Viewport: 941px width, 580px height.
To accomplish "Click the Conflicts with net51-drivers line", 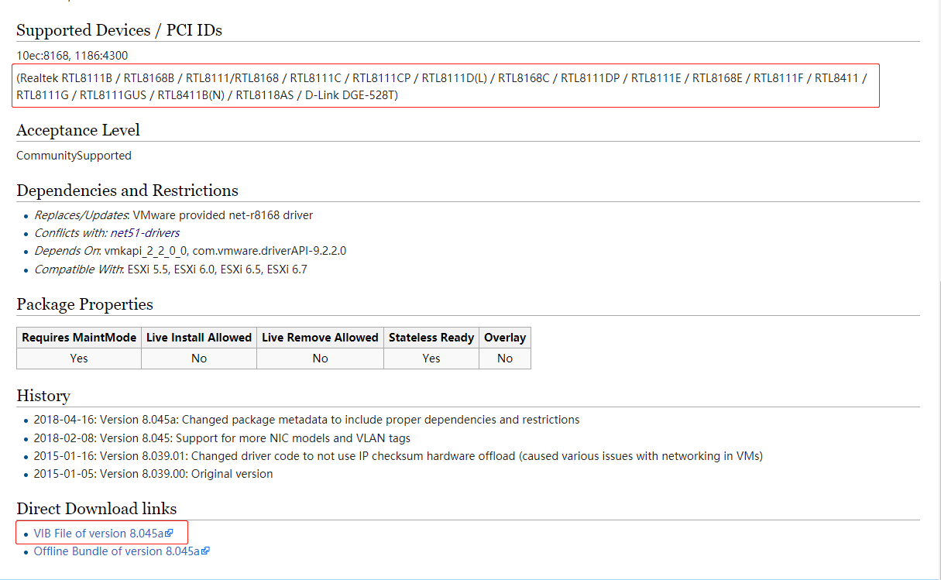I will coord(107,233).
